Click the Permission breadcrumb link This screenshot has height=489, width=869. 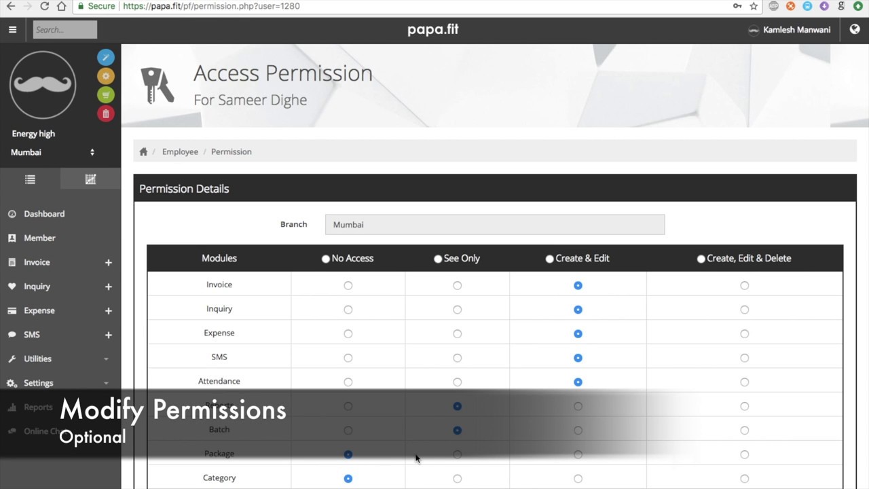(231, 151)
